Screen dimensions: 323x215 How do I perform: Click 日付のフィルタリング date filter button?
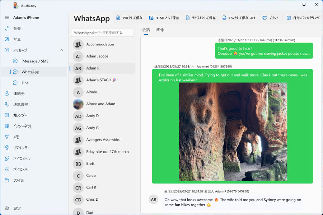click(303, 18)
